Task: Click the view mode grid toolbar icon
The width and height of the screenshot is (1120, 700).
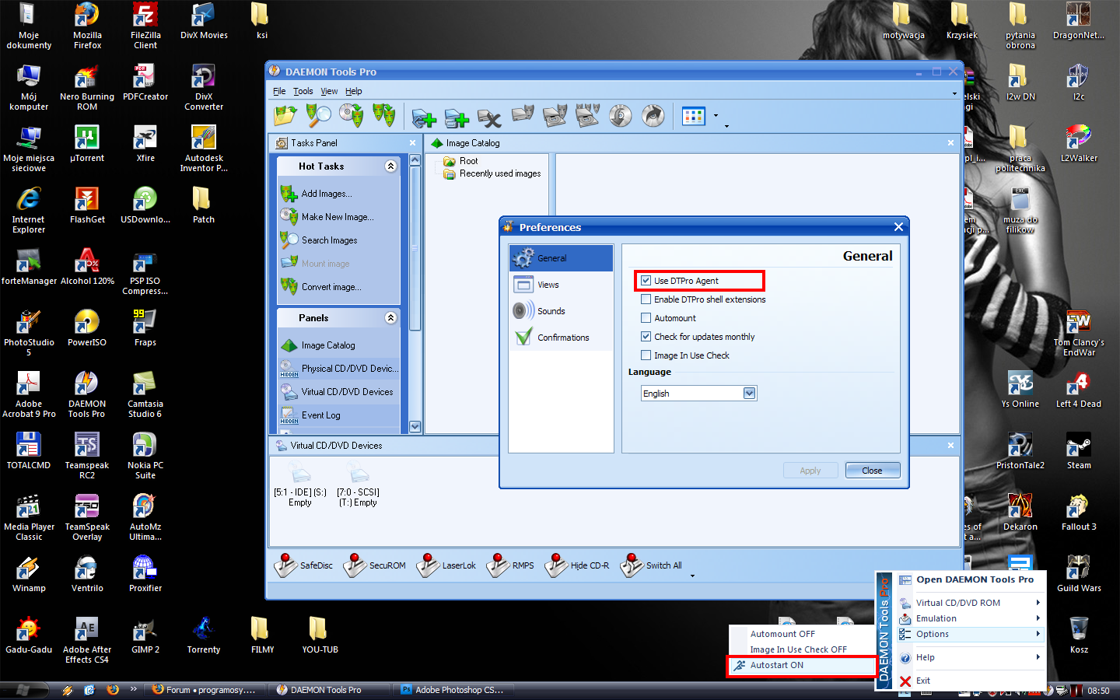Action: coord(693,116)
